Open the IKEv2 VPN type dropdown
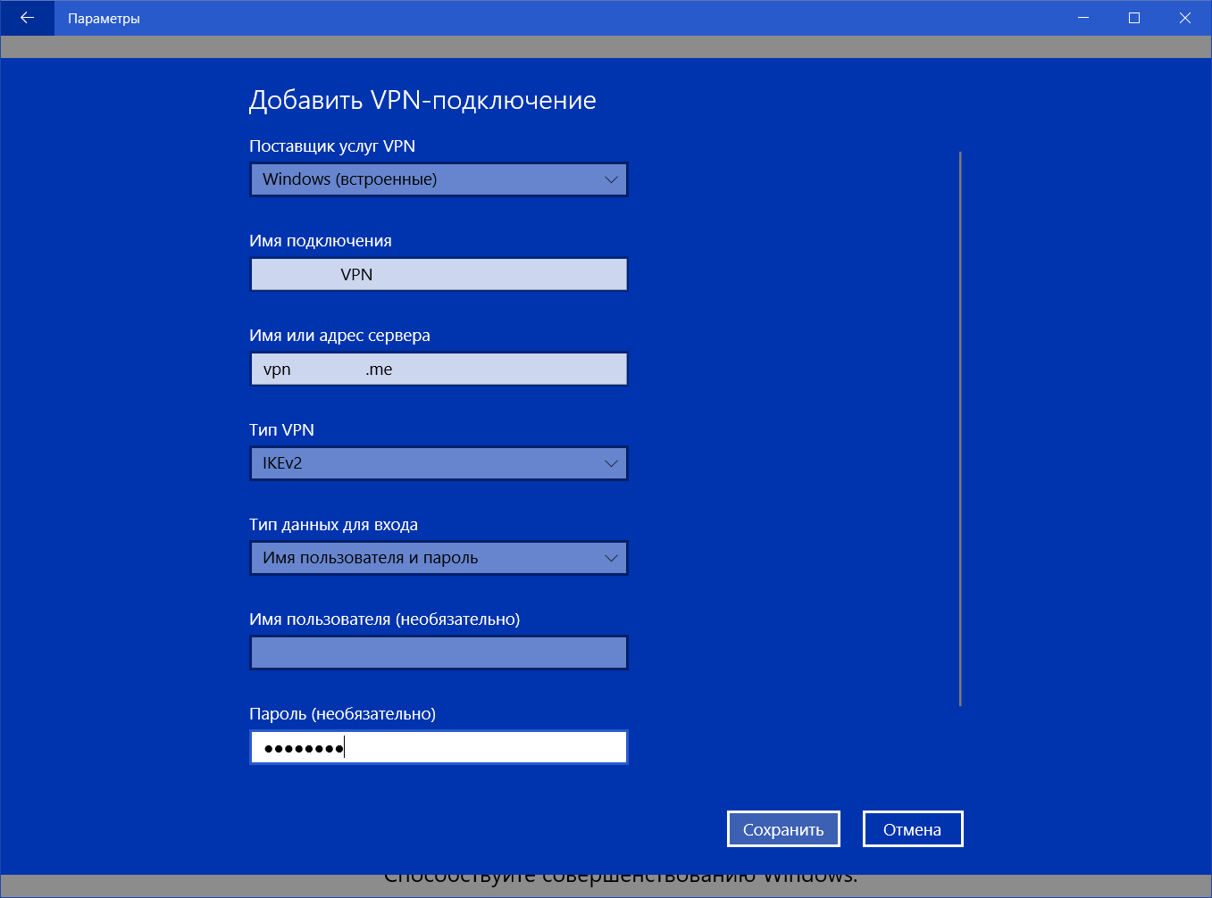Screen dimensions: 1212x898 click(x=438, y=463)
